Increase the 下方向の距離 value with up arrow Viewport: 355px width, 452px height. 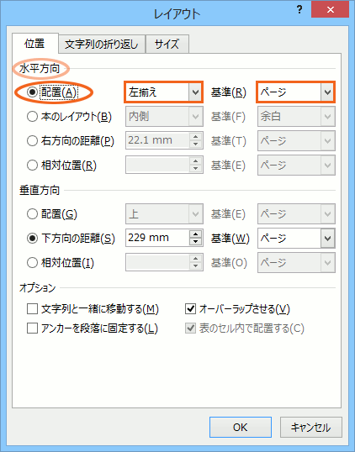click(x=196, y=234)
